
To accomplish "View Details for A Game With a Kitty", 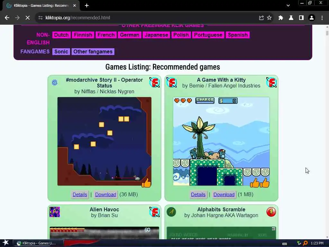I will (198, 195).
